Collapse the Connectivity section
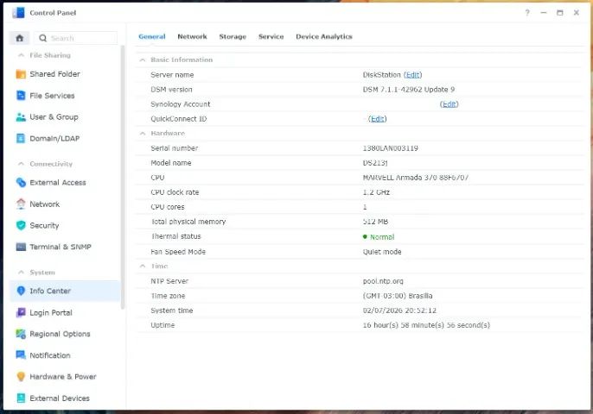593x414 pixels. coord(21,164)
